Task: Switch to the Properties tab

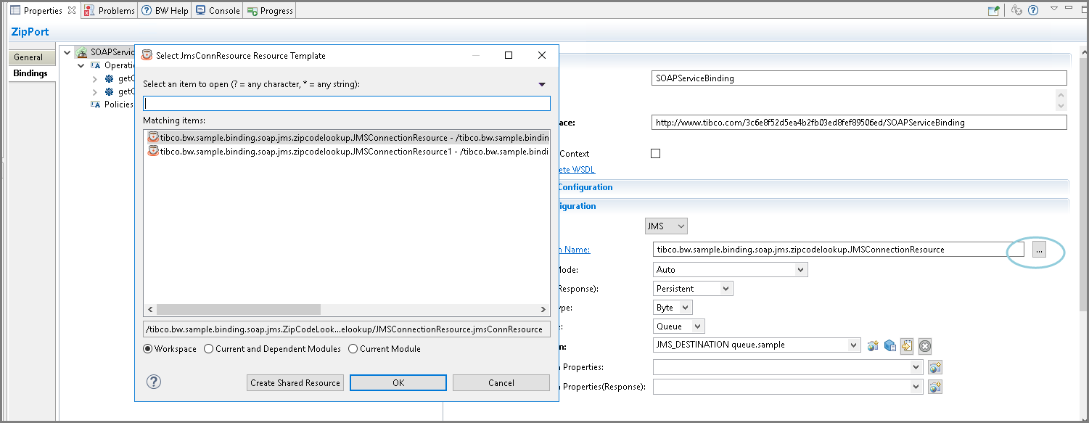Action: pyautogui.click(x=43, y=11)
